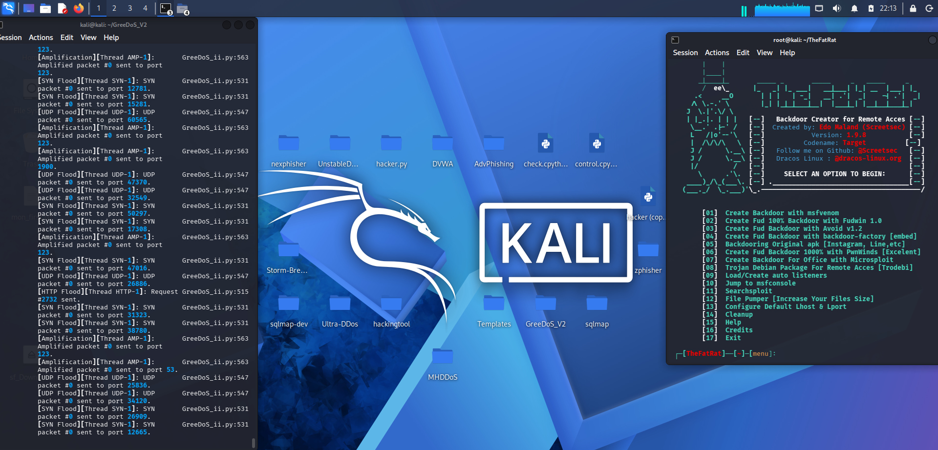Open the Kali applications menu
The width and height of the screenshot is (938, 450).
9,8
